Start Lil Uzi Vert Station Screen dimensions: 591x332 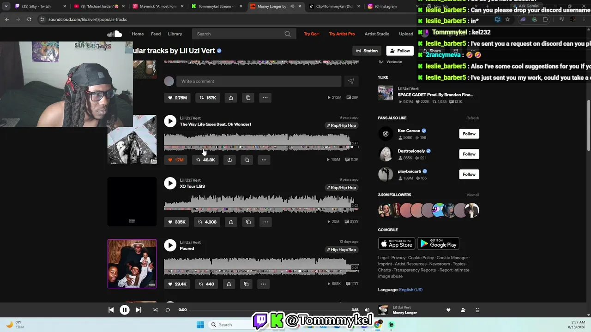(x=367, y=51)
